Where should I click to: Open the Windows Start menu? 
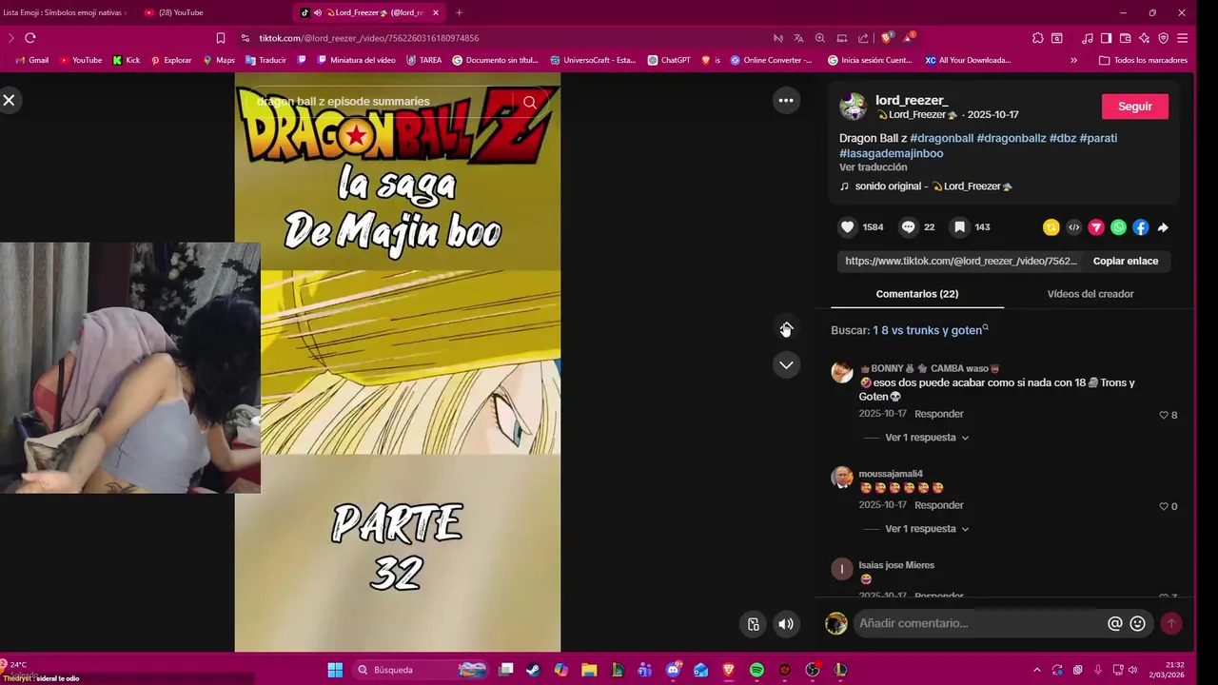point(335,670)
